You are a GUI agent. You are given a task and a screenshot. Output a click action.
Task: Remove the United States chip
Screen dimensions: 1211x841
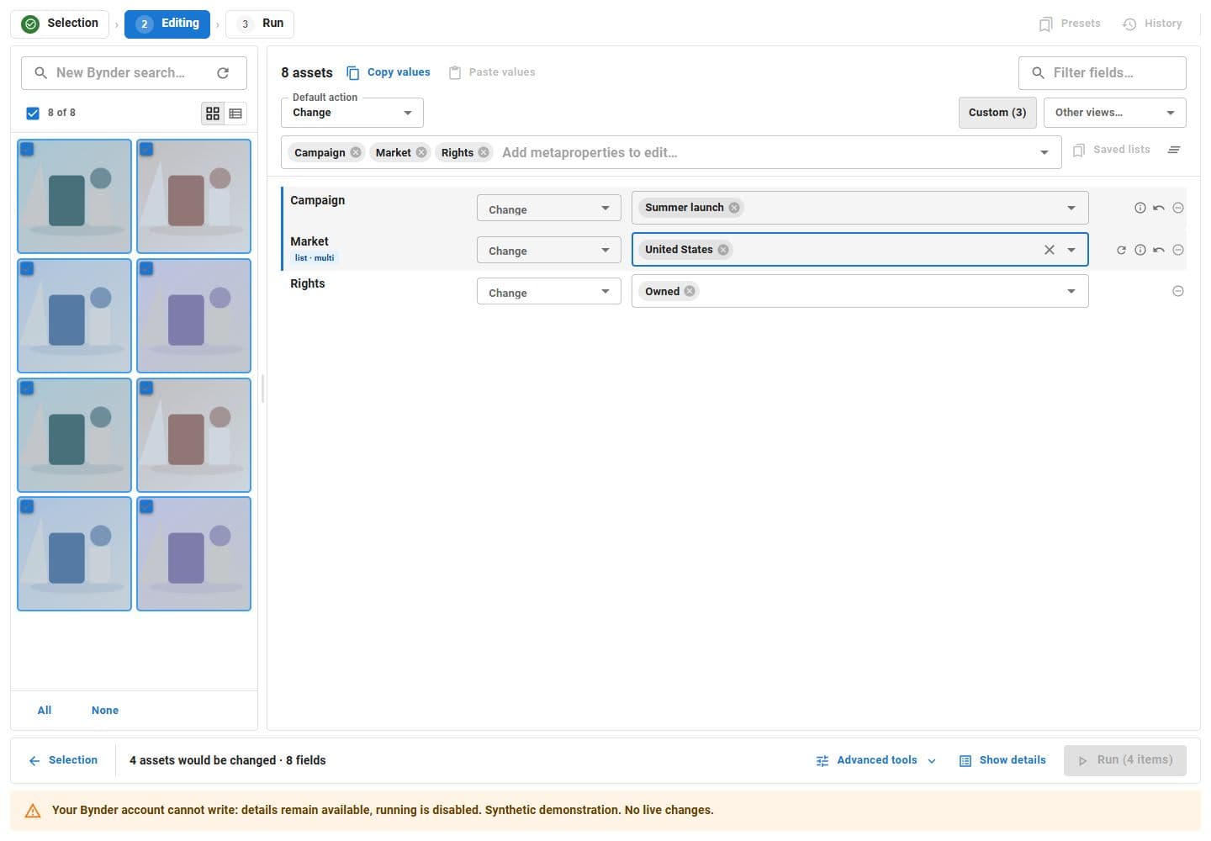click(x=723, y=250)
